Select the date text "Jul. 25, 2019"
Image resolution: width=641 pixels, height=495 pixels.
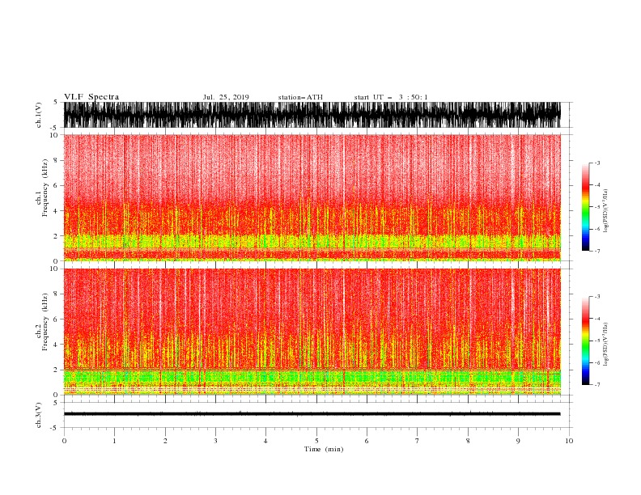point(226,97)
